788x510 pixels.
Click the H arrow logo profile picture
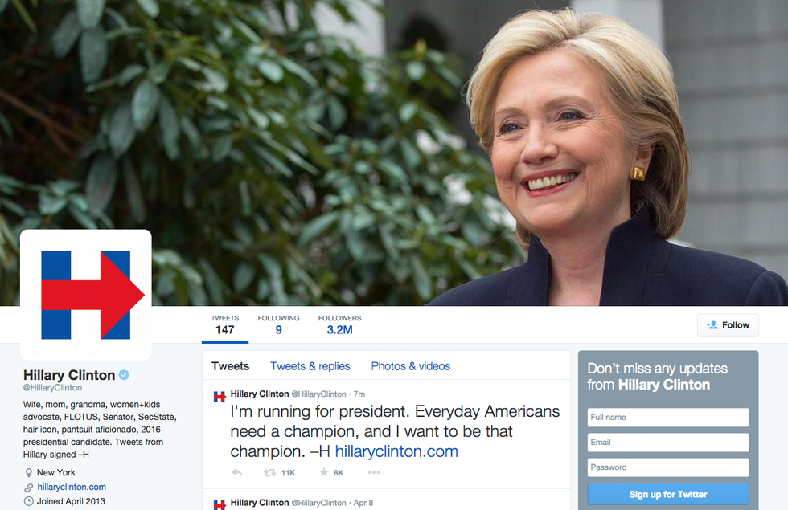click(86, 295)
